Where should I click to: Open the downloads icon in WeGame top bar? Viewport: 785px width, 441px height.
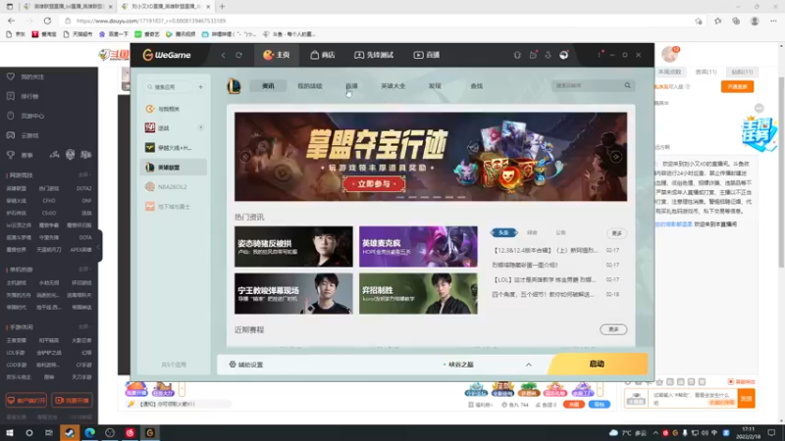549,55
